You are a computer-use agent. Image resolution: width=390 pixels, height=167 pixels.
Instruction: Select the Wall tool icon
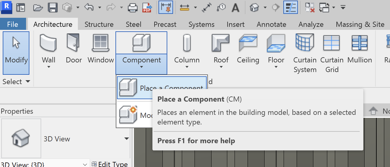click(x=48, y=43)
